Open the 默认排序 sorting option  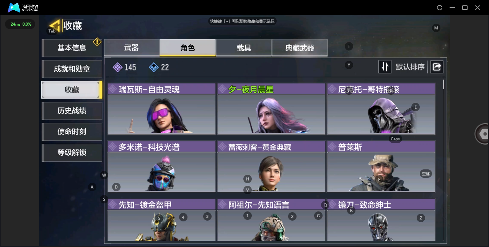410,67
